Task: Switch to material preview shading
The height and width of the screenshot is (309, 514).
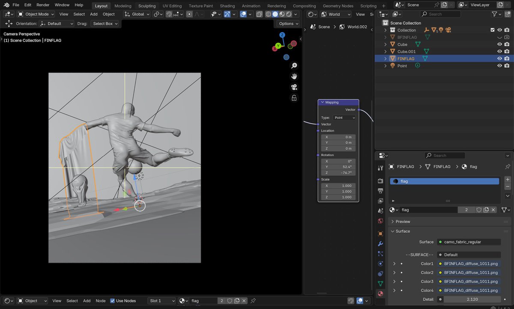Action: [x=282, y=14]
